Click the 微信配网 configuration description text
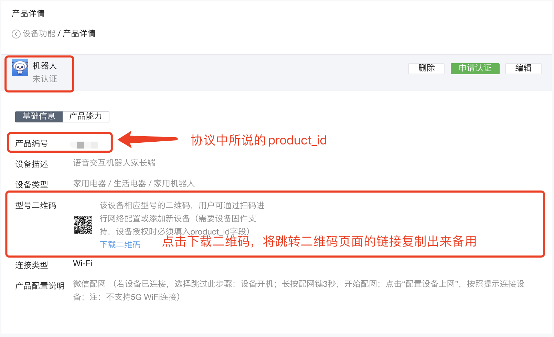Image resolution: width=554 pixels, height=337 pixels. tap(299, 291)
